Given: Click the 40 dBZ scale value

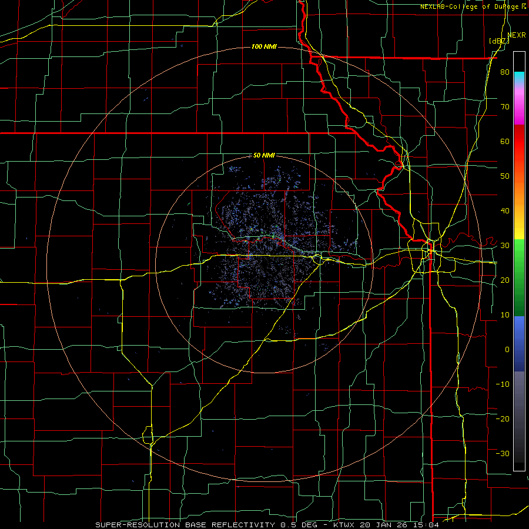Looking at the screenshot, I should click(505, 211).
